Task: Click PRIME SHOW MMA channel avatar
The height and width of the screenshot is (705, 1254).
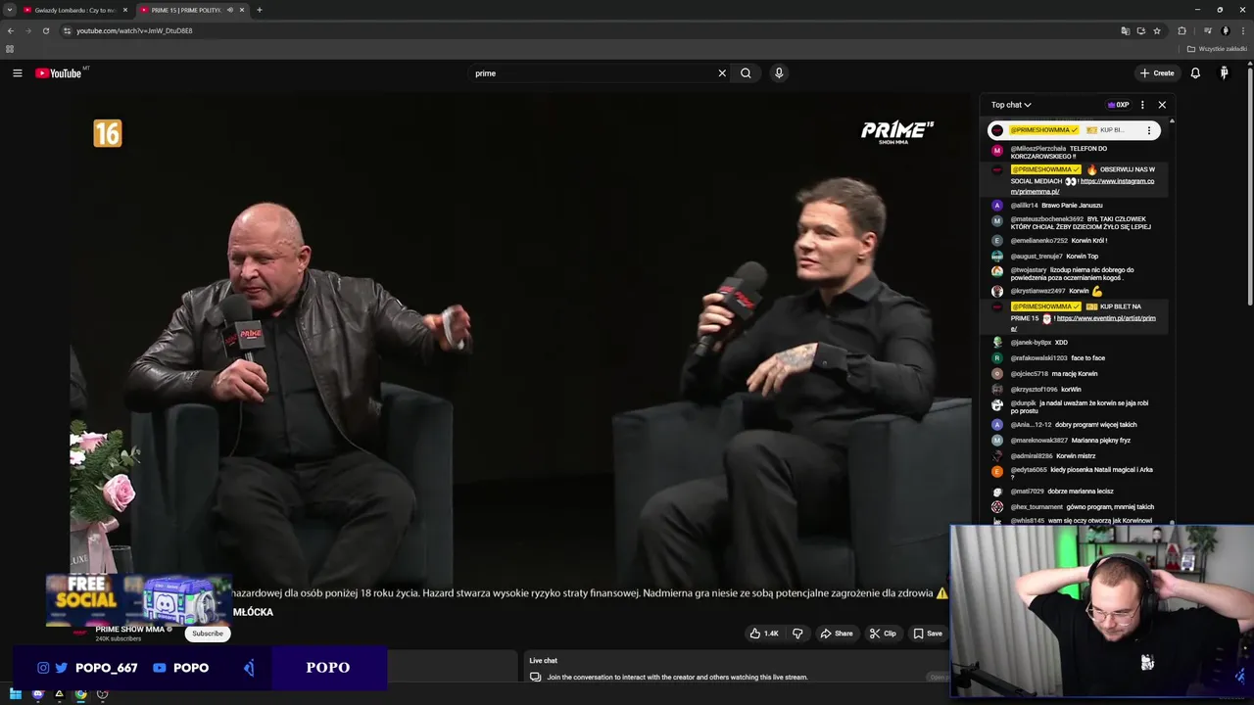Action: (x=81, y=633)
